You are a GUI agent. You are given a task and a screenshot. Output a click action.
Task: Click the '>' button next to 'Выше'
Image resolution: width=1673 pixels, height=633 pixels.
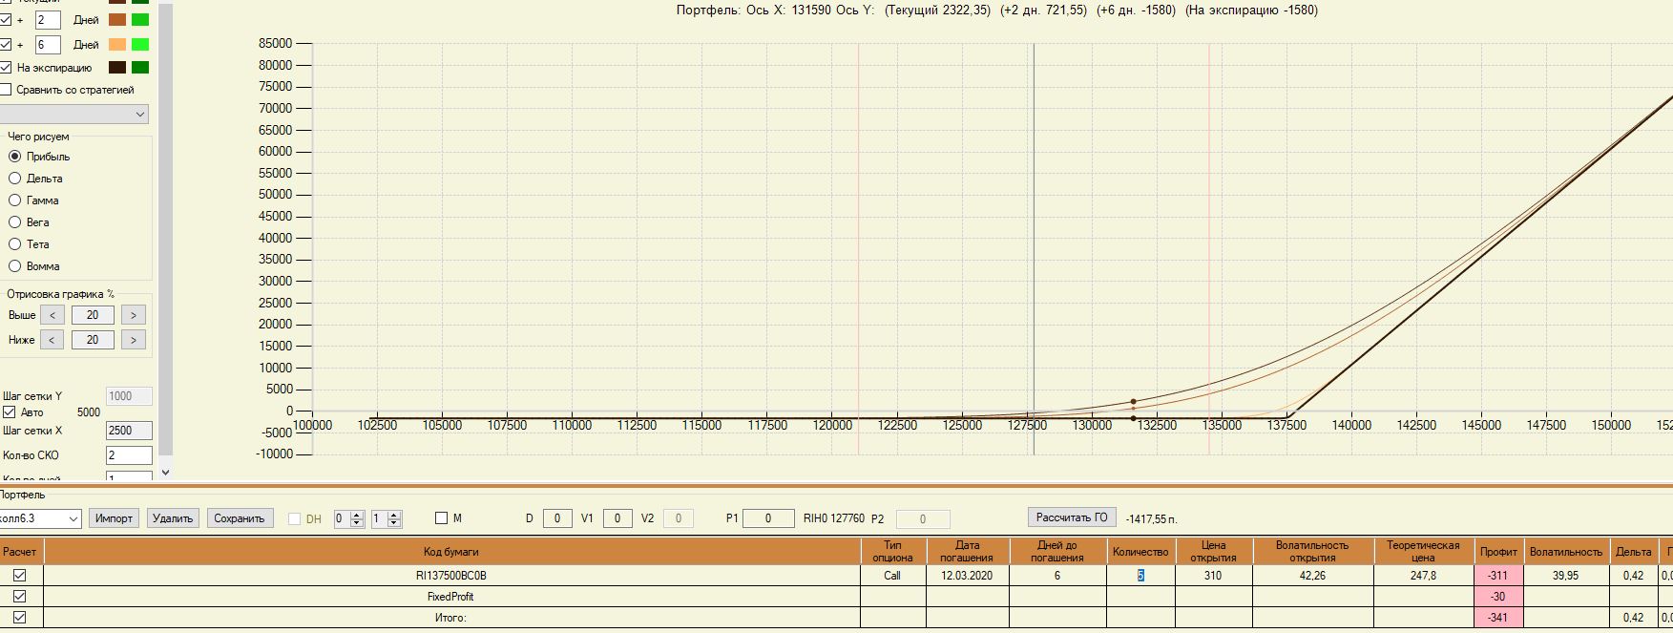coord(134,315)
